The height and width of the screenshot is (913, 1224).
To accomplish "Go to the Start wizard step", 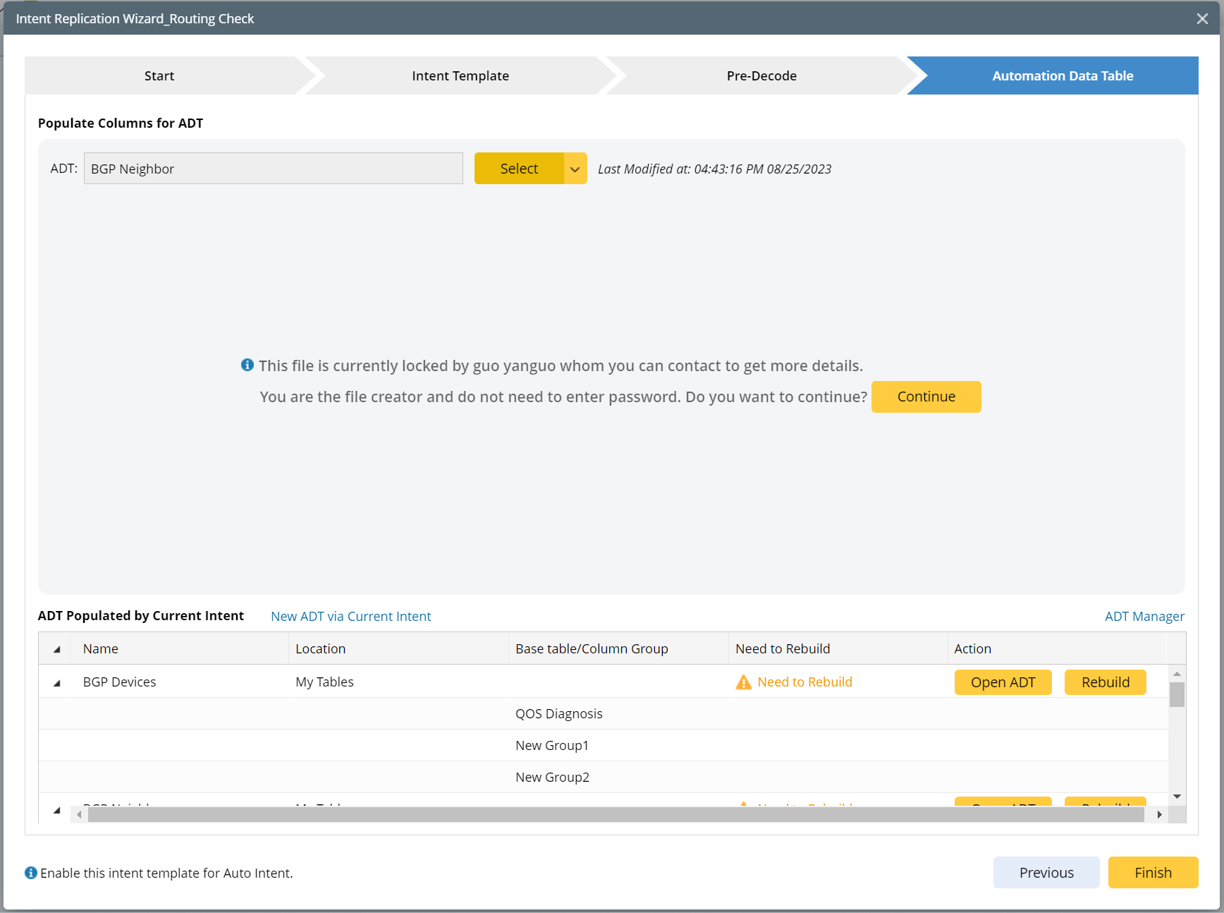I will click(159, 75).
